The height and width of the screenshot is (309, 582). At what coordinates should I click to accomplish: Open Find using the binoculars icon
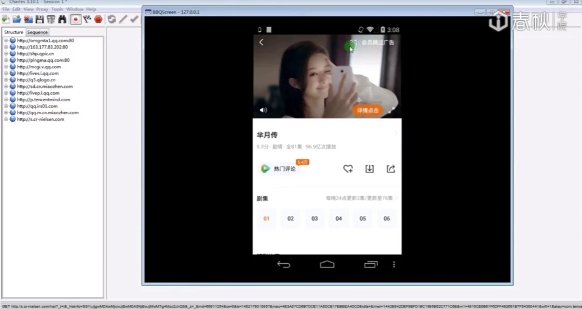coord(62,19)
